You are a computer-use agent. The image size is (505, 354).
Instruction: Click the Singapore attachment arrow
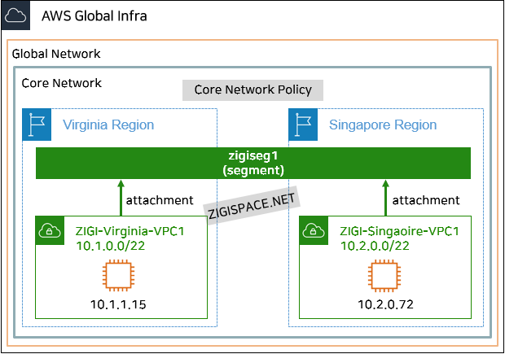tap(385, 198)
